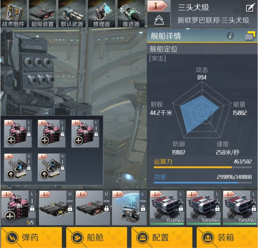This screenshot has height=249, width=258.
Task: Expand the upgrade double-chevron arrow
Action: click(159, 20)
